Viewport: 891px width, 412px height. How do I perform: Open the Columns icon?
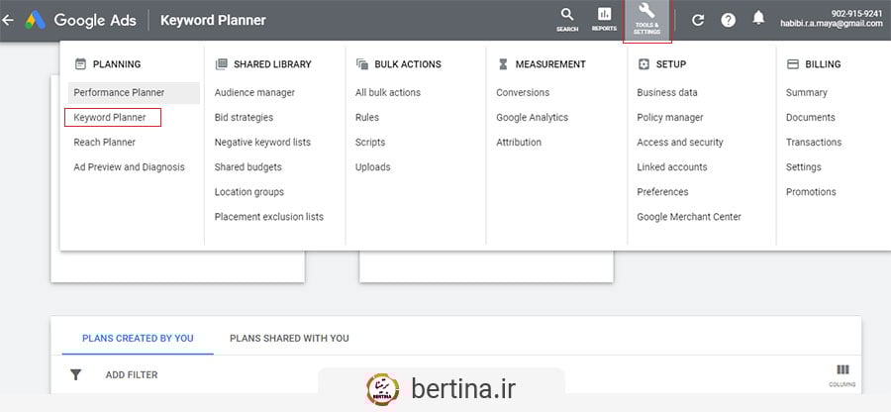842,375
